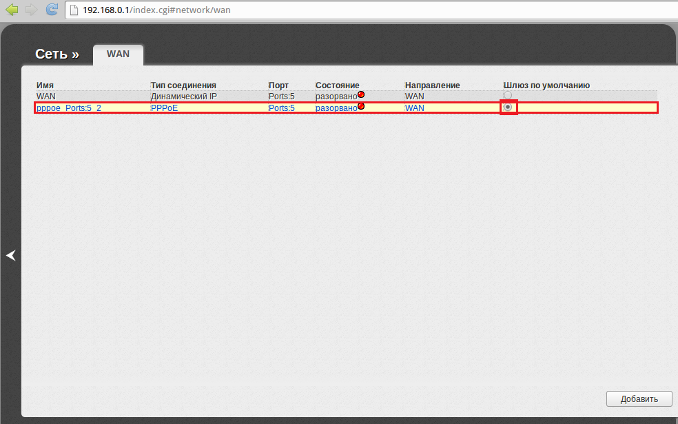Click red status indicator in PPPoE row
This screenshot has width=678, height=424.
361,106
